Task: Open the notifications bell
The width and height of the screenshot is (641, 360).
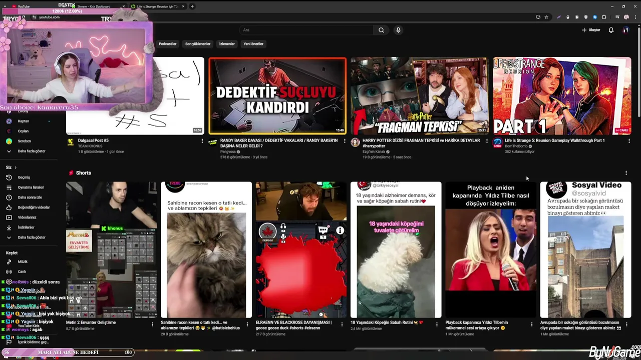Action: (x=611, y=30)
